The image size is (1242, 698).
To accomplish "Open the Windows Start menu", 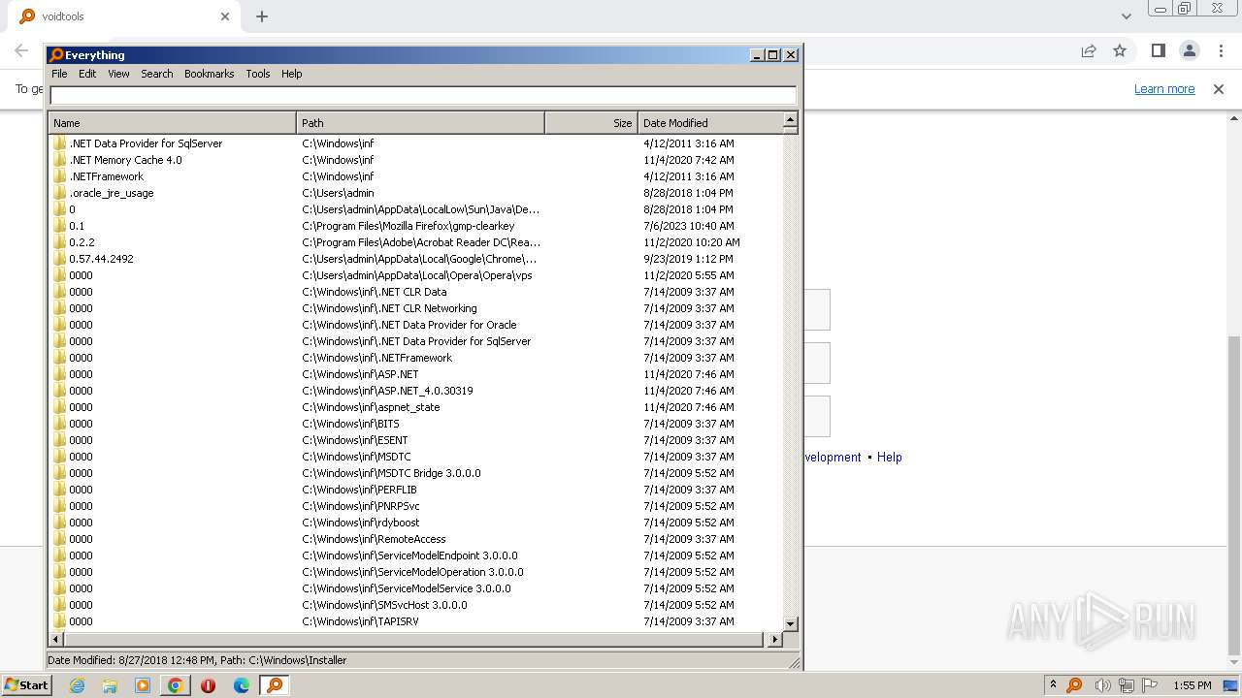I will coord(27,685).
